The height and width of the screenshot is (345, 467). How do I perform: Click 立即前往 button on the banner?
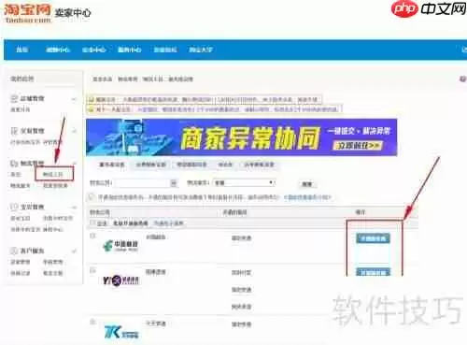(x=358, y=146)
